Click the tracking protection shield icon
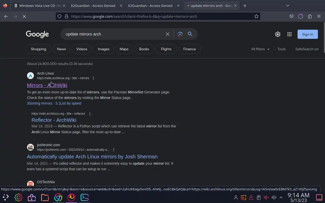Viewport: 325px width, 203px height. [59, 16]
